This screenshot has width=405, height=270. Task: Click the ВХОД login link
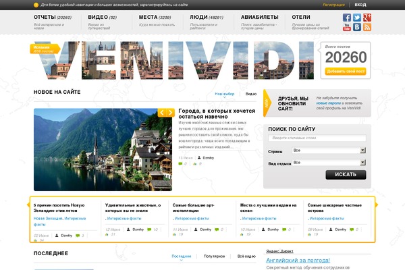coord(360,5)
